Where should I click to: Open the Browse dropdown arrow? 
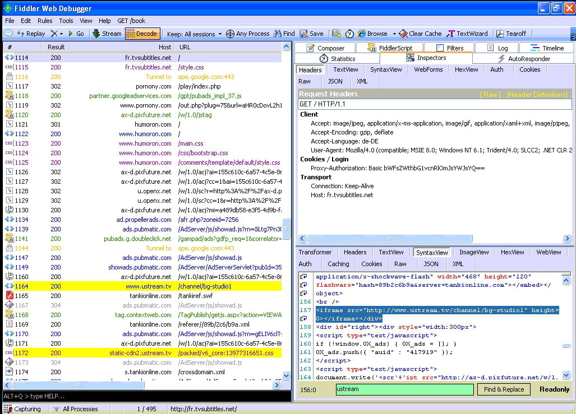pyautogui.click(x=394, y=34)
